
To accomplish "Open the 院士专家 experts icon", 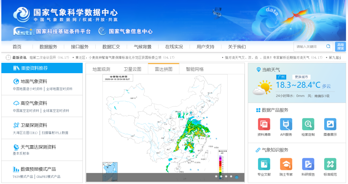I will [x=286, y=164].
